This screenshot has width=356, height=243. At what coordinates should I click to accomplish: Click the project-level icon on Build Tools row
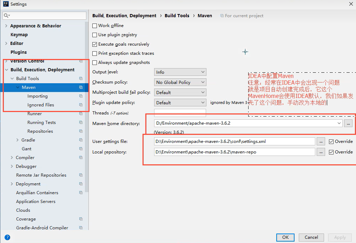81,78
